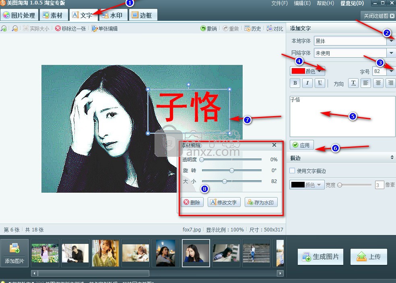Collapse the 描边 stroke section

(392, 157)
